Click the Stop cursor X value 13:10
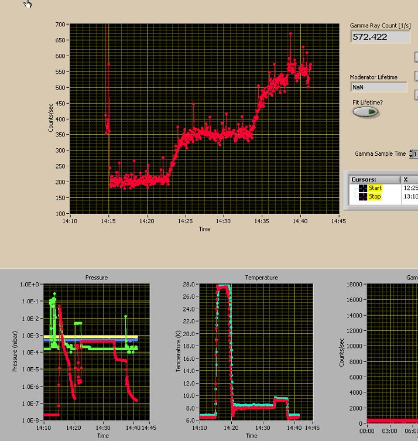Image resolution: width=418 pixels, height=441 pixels. 410,197
